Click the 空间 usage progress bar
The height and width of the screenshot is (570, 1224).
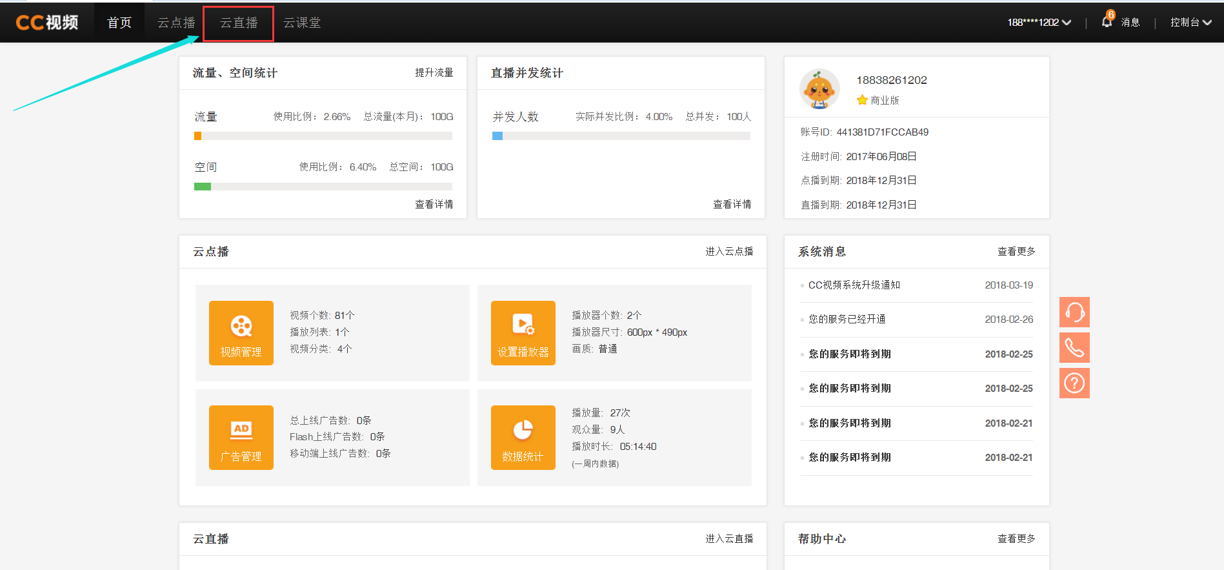(x=323, y=187)
